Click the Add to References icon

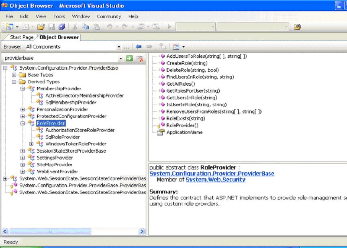click(163, 46)
